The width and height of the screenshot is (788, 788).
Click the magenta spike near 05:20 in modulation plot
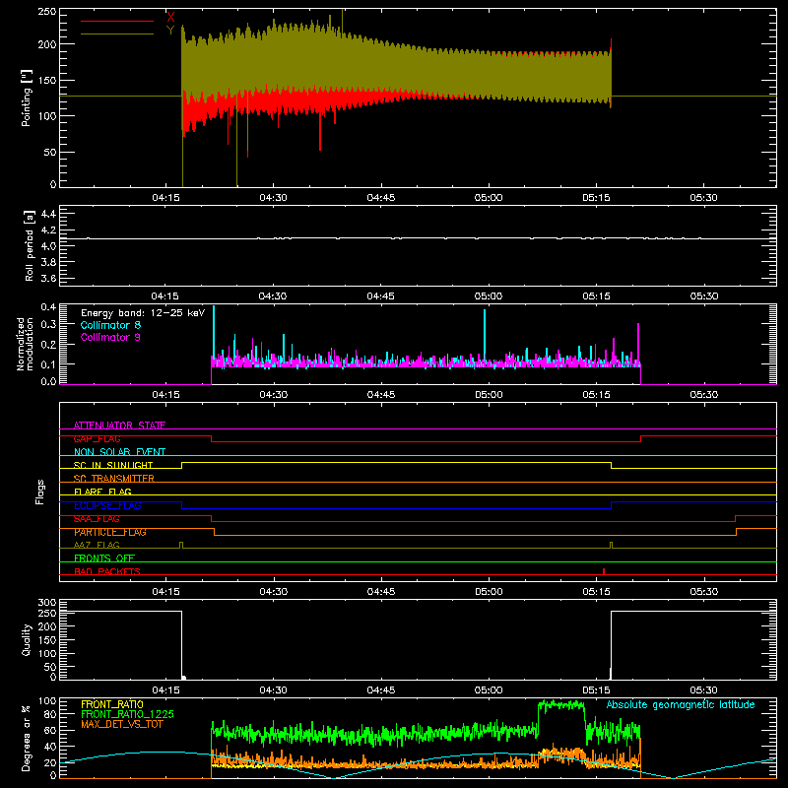click(638, 342)
